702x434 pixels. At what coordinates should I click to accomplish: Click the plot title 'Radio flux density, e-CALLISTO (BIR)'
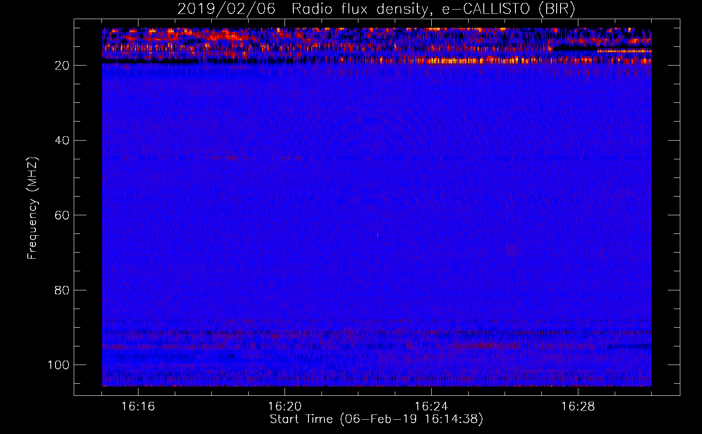[433, 9]
